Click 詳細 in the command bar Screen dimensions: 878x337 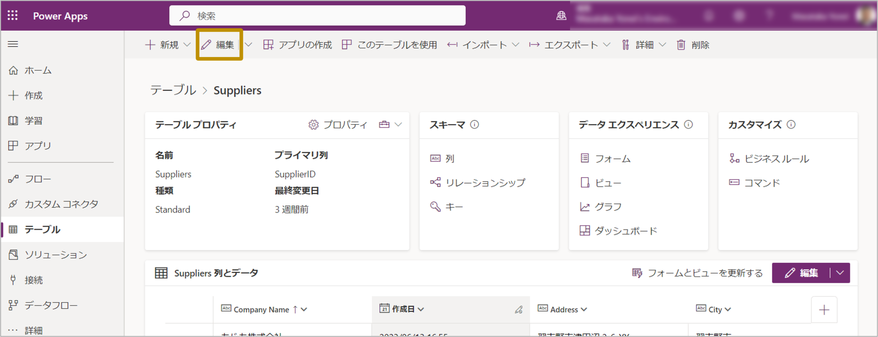click(637, 45)
